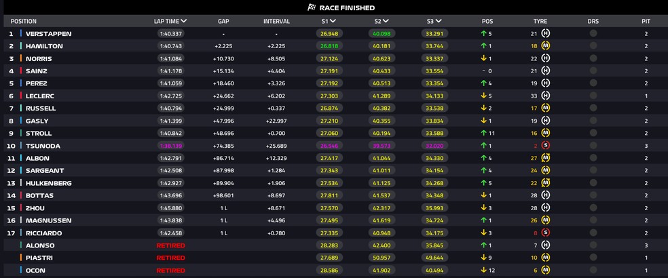The height and width of the screenshot is (278, 668).
Task: Click Hamilton's green S1 time 26.818
Action: [329, 46]
